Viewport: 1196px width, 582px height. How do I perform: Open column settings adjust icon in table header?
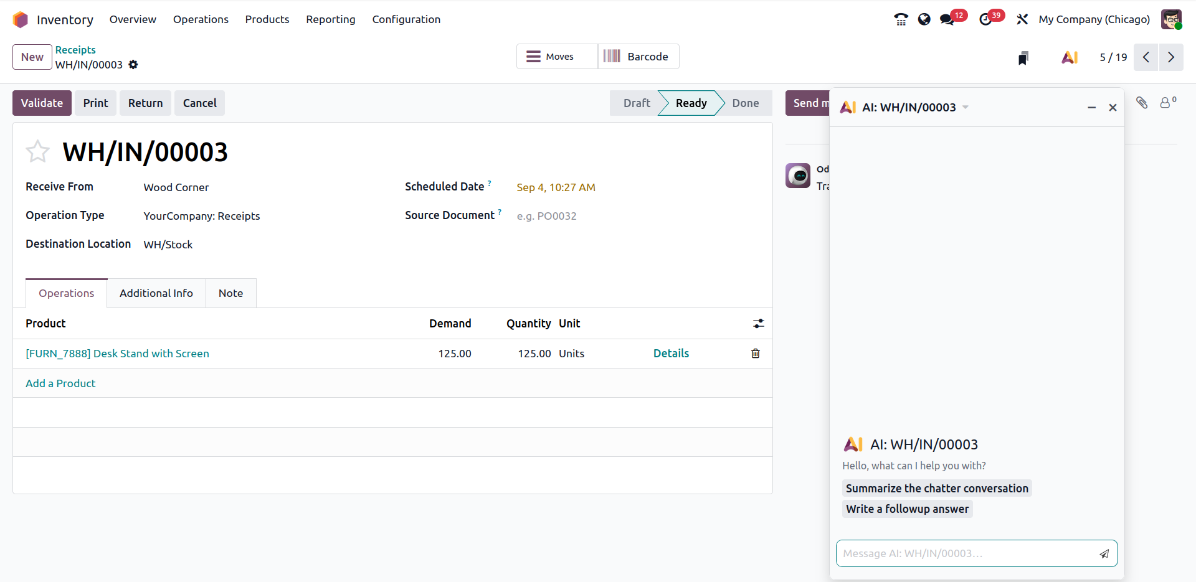point(758,324)
